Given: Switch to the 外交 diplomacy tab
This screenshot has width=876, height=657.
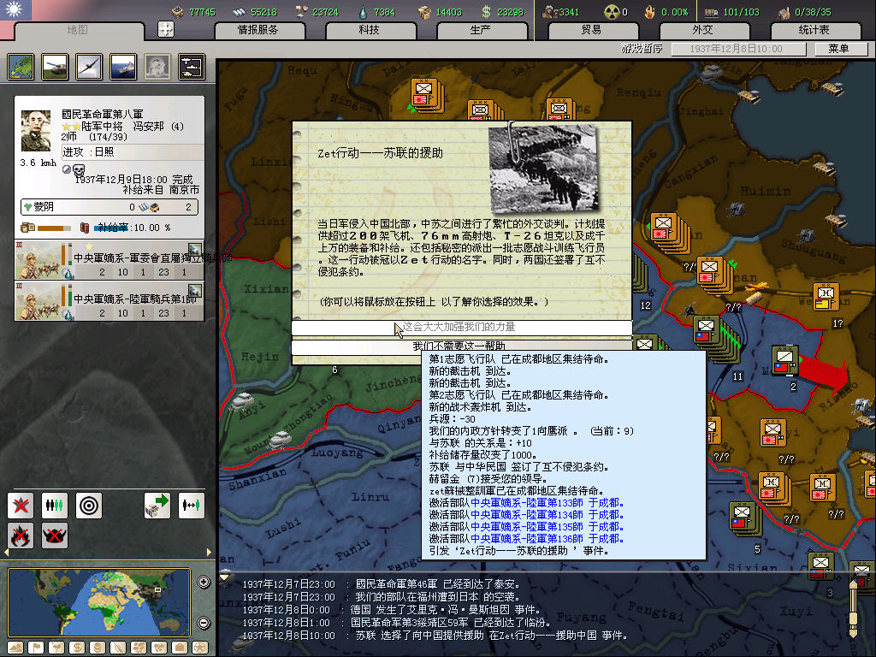Looking at the screenshot, I should 701,30.
